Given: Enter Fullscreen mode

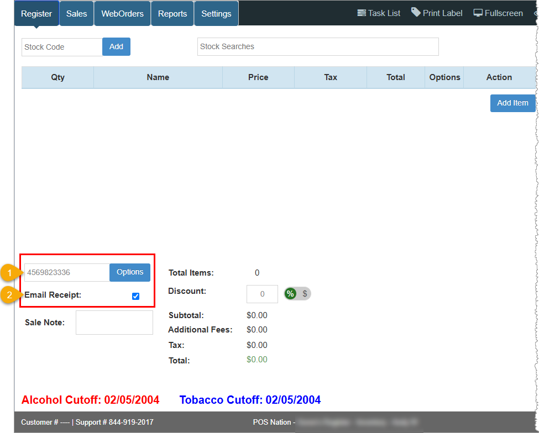Looking at the screenshot, I should [x=497, y=13].
